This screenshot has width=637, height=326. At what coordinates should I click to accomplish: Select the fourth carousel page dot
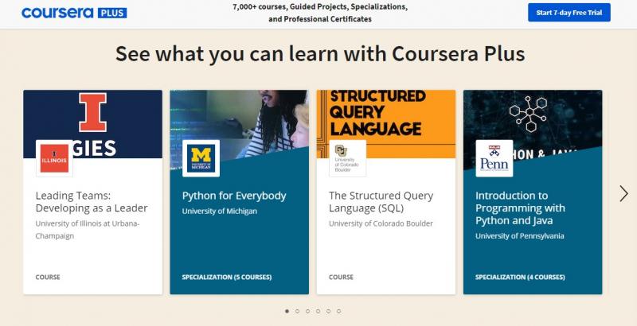pyautogui.click(x=318, y=311)
